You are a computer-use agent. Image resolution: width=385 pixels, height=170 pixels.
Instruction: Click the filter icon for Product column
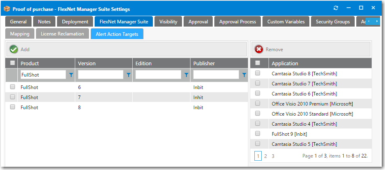[x=71, y=75]
